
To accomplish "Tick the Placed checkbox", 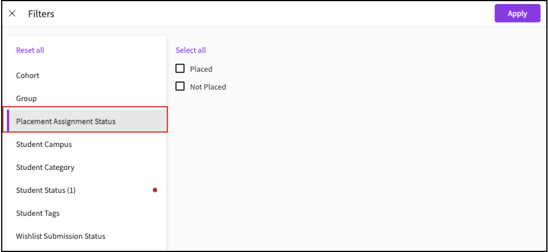I will pos(180,69).
